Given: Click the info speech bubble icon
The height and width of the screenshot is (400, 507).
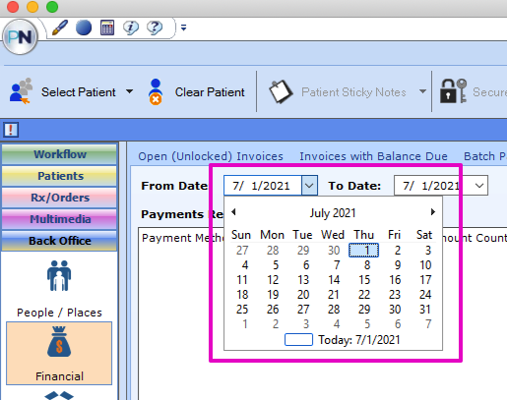Looking at the screenshot, I should 131,28.
